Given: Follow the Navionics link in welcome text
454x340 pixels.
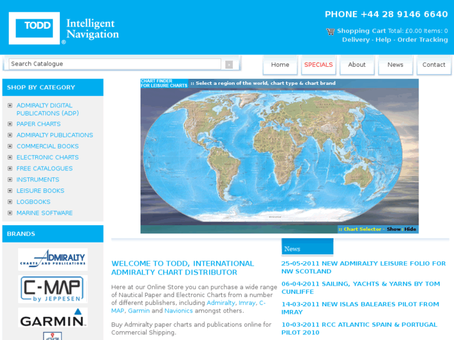Looking at the screenshot, I should [179, 311].
